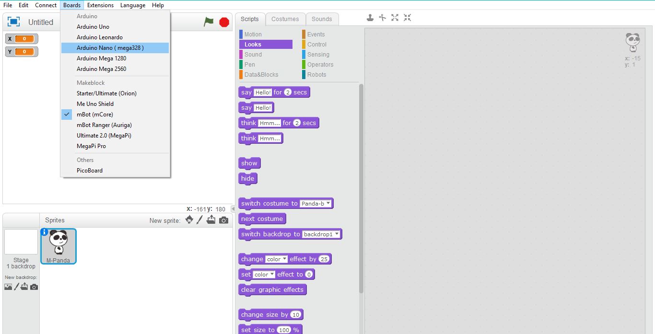Open the Extensions menu
The width and height of the screenshot is (655, 334).
[x=100, y=5]
